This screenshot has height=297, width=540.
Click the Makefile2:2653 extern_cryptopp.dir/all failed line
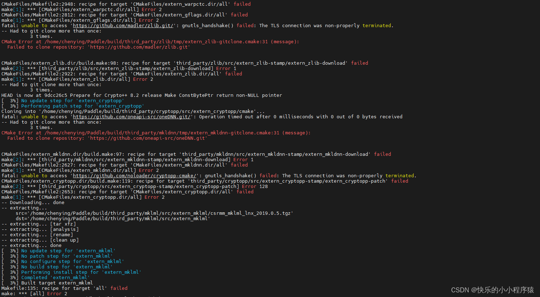tap(127, 192)
